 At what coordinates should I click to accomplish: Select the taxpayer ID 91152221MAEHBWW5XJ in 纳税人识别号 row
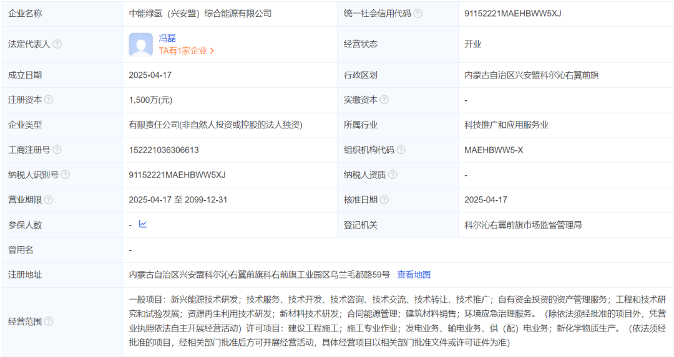click(x=177, y=174)
